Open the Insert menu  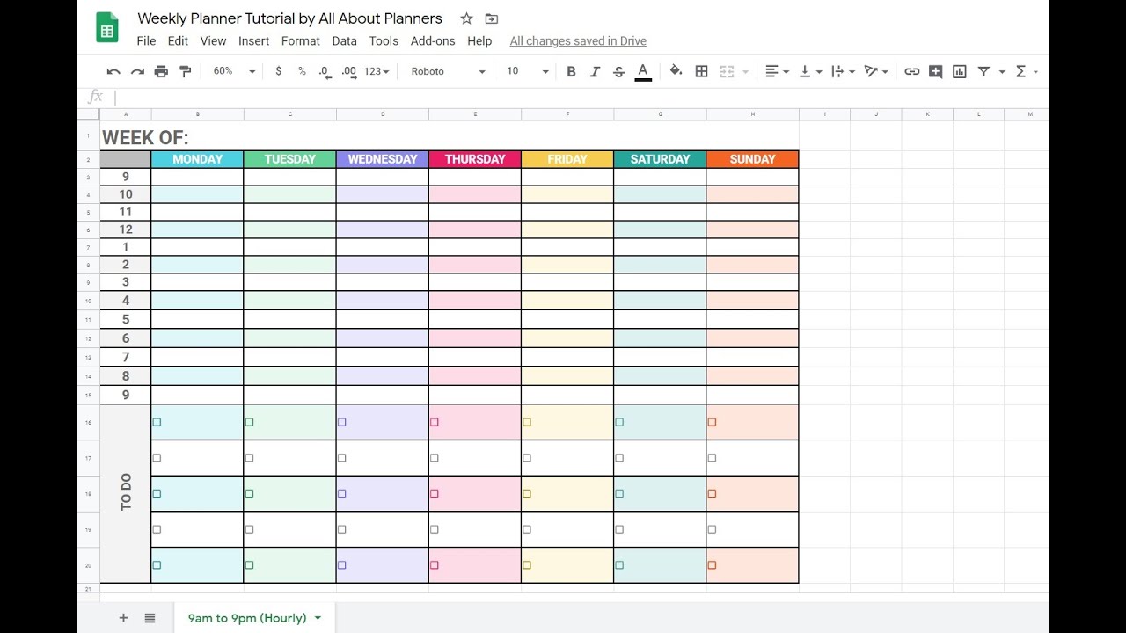tap(253, 40)
